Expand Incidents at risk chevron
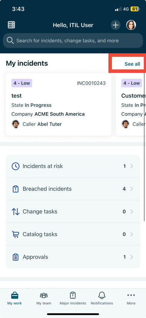 tap(131, 166)
